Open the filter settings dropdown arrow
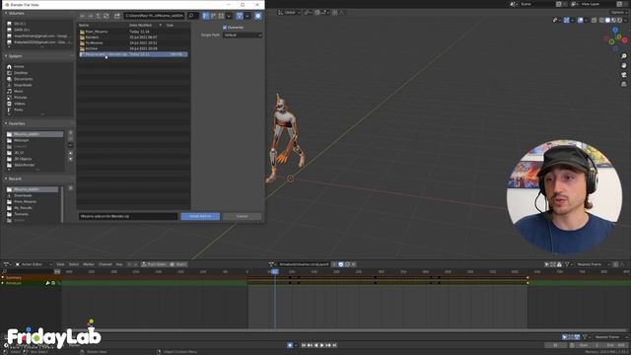The image size is (631, 355). click(247, 16)
